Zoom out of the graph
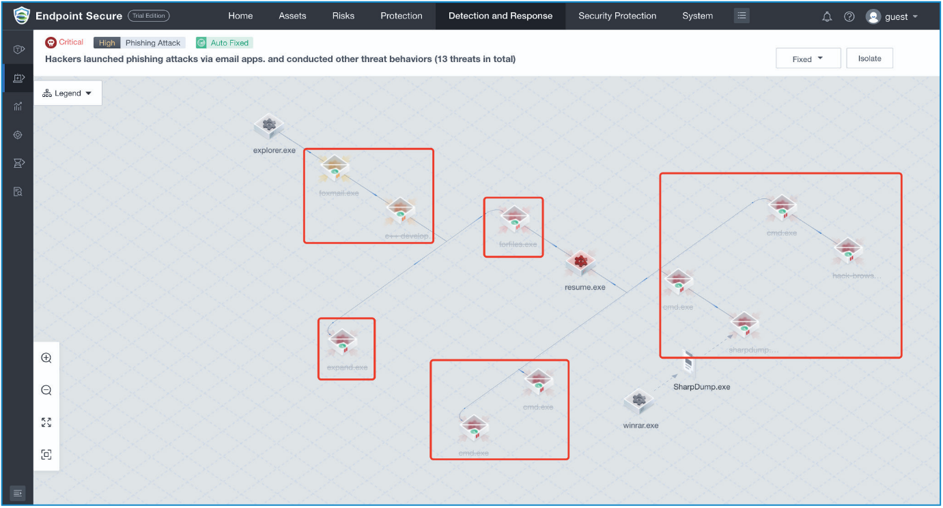 (x=46, y=390)
